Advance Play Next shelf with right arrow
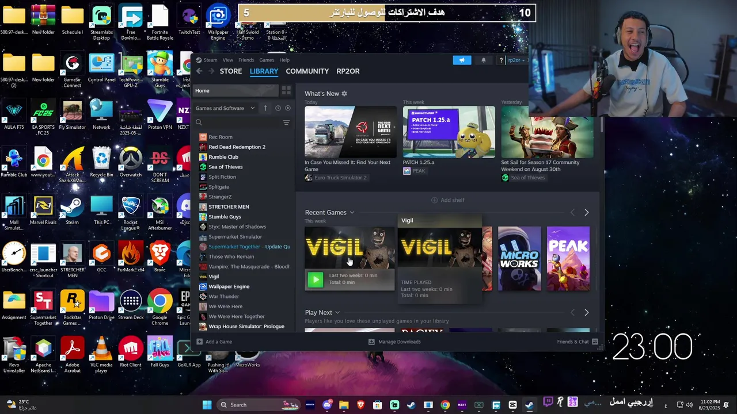Image resolution: width=737 pixels, height=414 pixels. (x=586, y=313)
